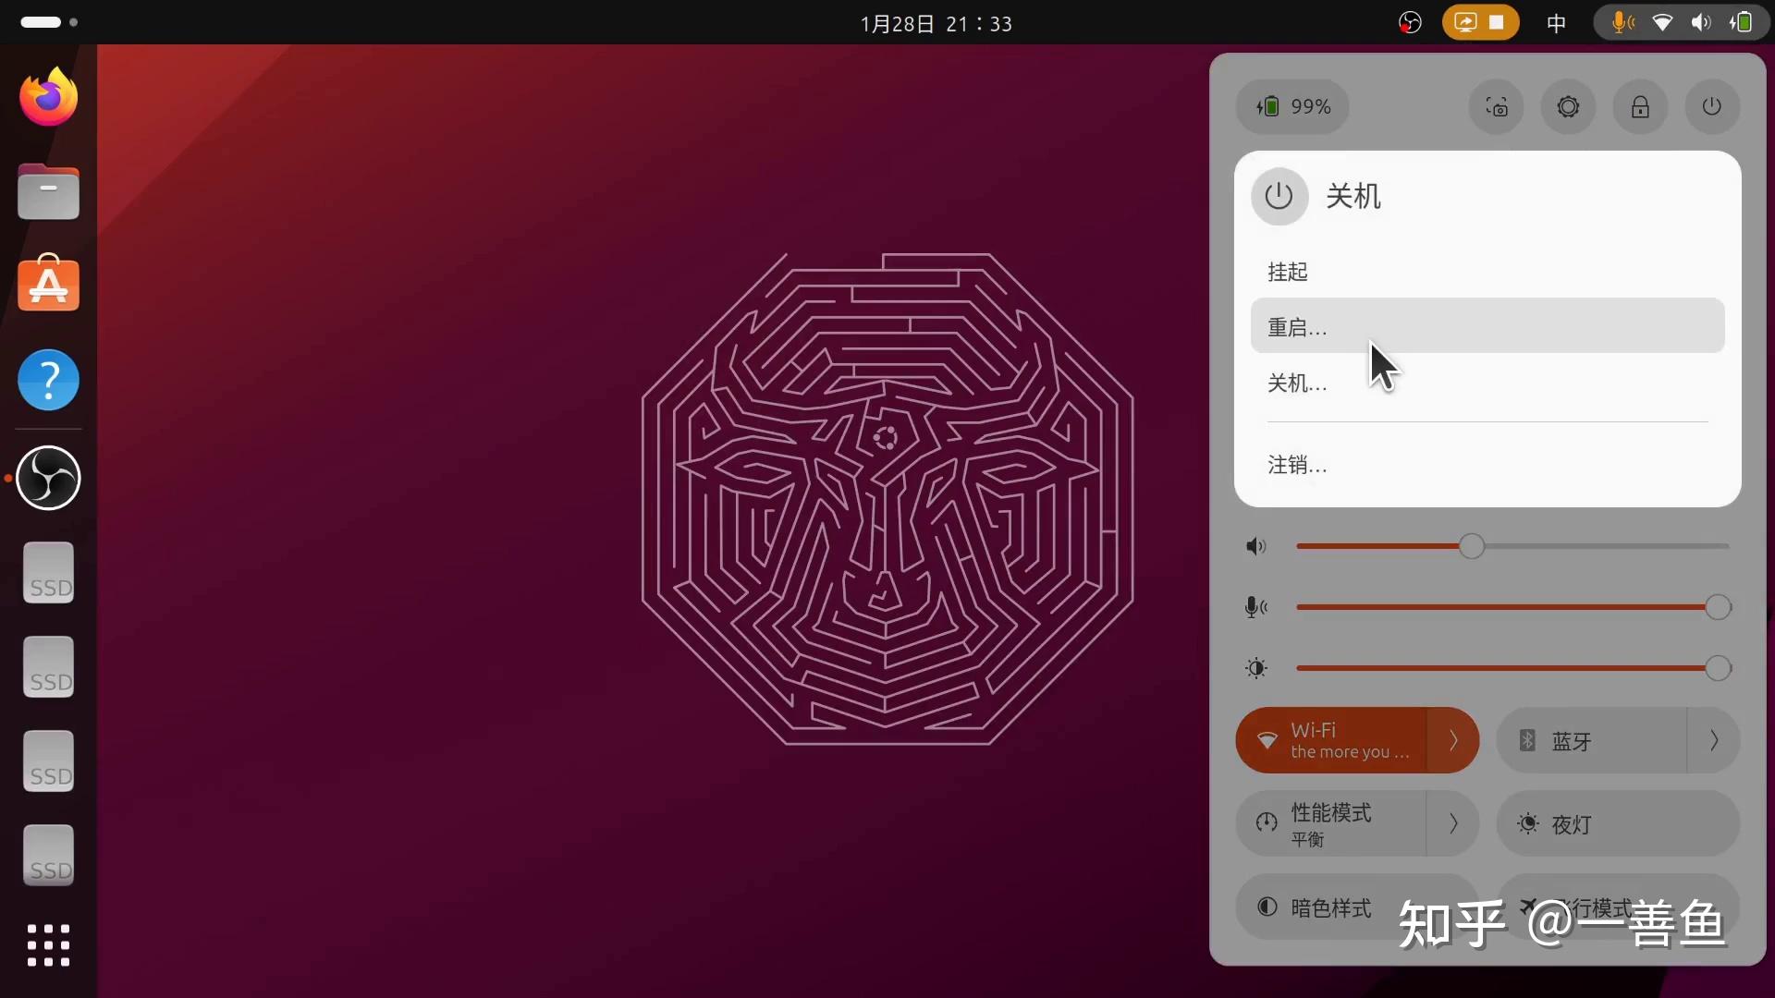
Task: Open the Files manager from the dock
Action: pos(48,191)
